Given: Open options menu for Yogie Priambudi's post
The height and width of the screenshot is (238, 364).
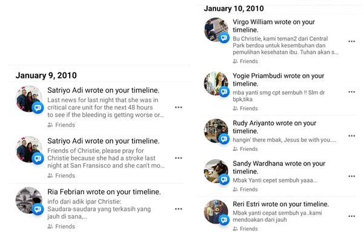Looking at the screenshot, I should click(351, 92).
